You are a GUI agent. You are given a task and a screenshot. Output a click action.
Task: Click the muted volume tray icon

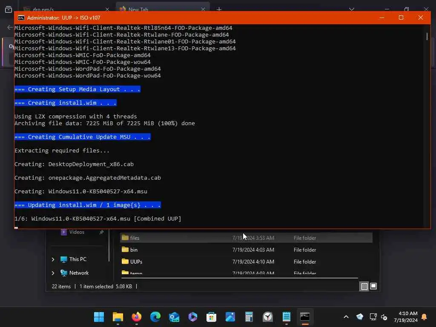click(x=384, y=317)
